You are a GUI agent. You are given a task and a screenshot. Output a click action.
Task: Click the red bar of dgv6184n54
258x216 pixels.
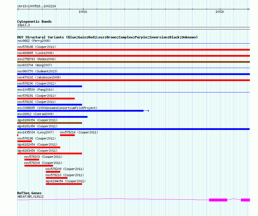tap(64, 184)
